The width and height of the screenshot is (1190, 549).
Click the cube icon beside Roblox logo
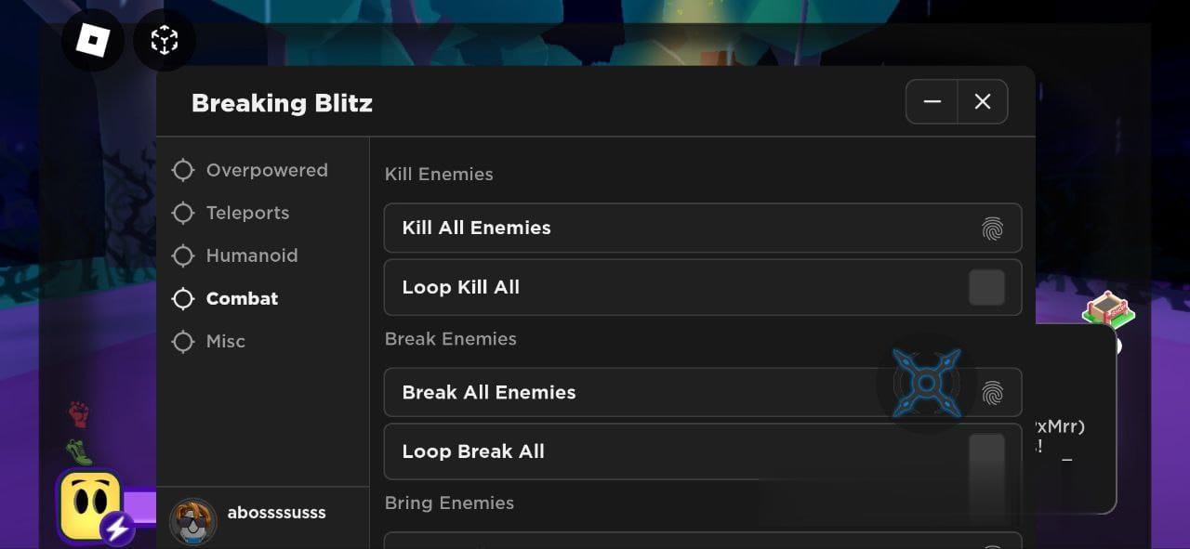click(165, 40)
